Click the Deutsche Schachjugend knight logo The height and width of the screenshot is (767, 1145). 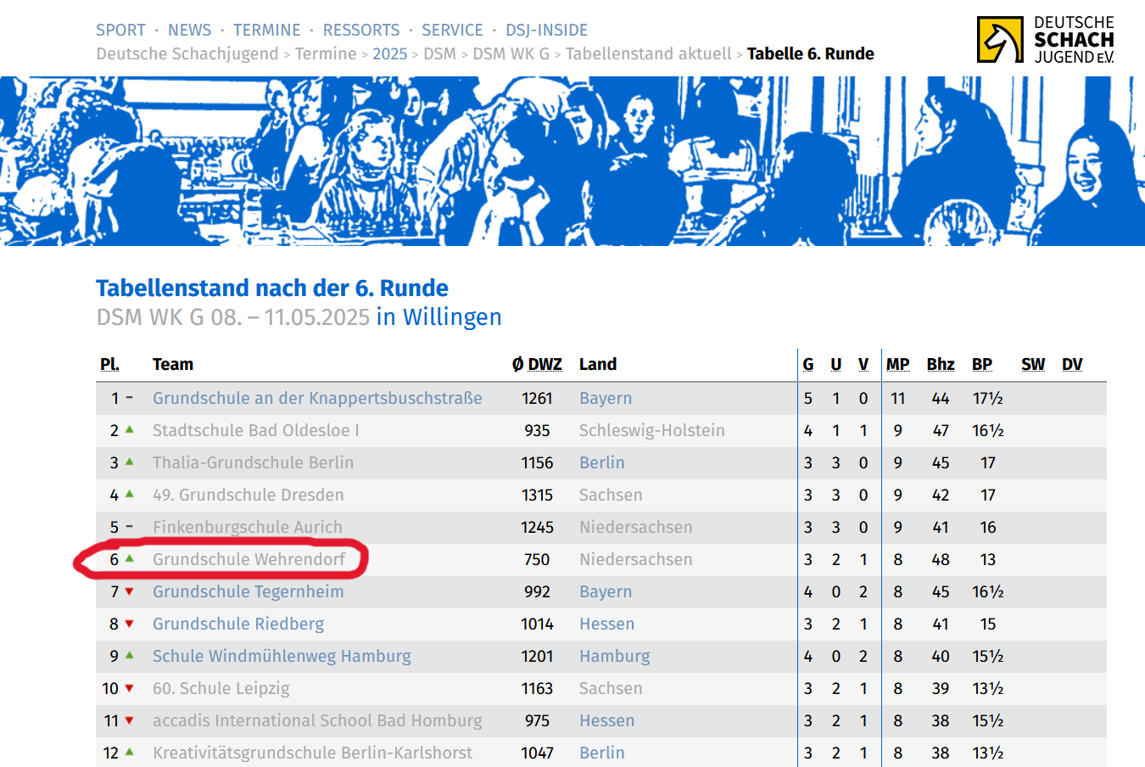tap(1000, 40)
